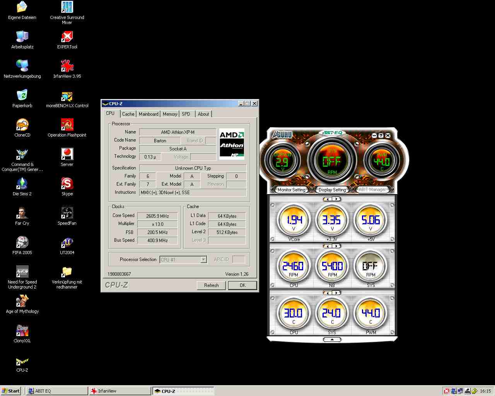Click the Refresh button in CPU-Z
The image size is (495, 396).
211,285
